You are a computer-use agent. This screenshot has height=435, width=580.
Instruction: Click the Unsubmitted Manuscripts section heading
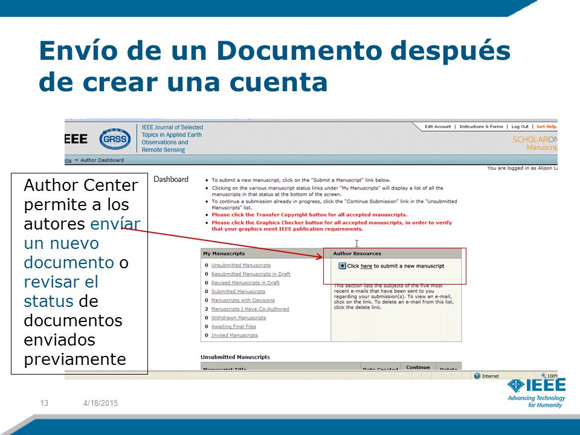coord(235,357)
